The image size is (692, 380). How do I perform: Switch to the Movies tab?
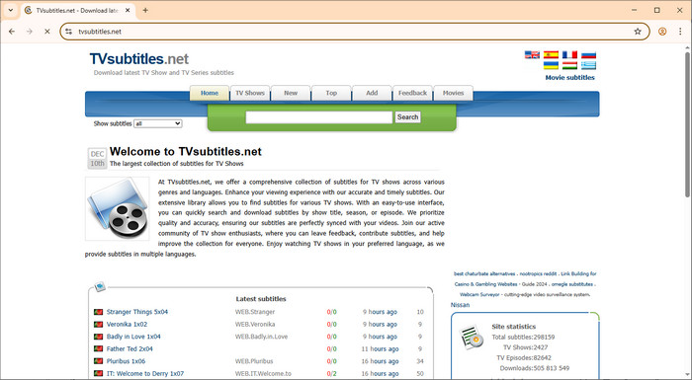click(x=453, y=93)
